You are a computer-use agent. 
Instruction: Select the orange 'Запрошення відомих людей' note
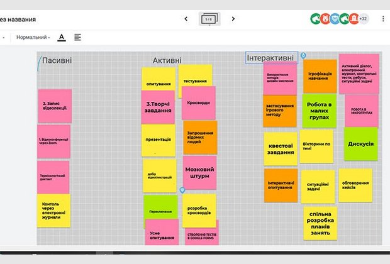[200, 138]
